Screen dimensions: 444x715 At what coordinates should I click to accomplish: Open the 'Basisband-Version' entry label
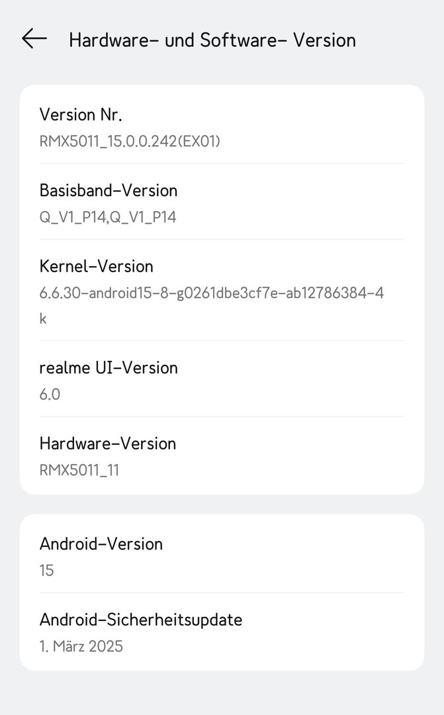tap(109, 191)
